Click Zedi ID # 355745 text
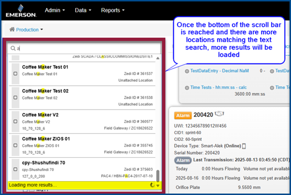291x195 pixels. [x=138, y=145]
